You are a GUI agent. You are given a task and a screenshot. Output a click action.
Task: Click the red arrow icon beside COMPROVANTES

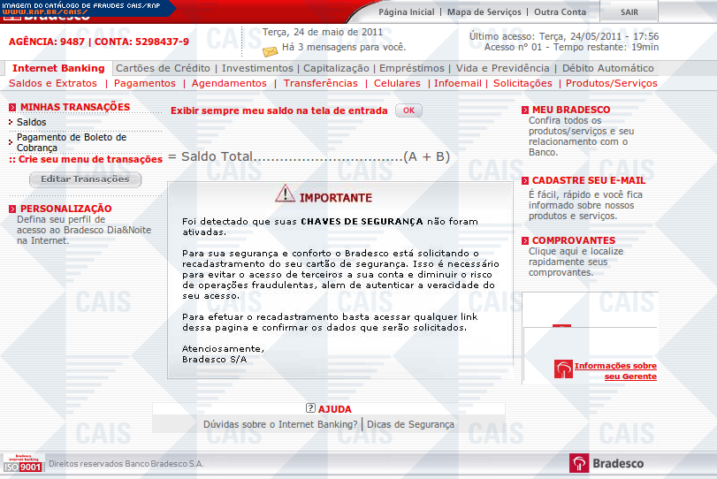[x=524, y=241]
